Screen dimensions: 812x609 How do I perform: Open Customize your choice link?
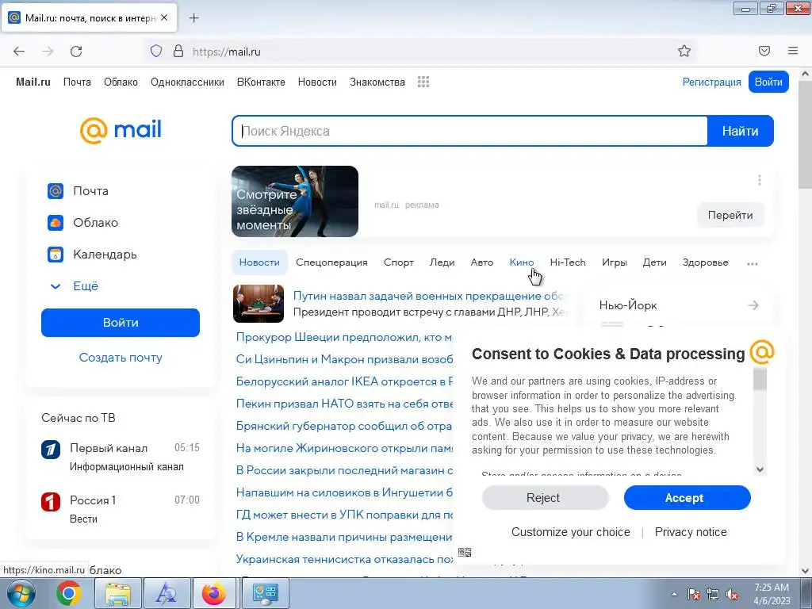point(571,532)
